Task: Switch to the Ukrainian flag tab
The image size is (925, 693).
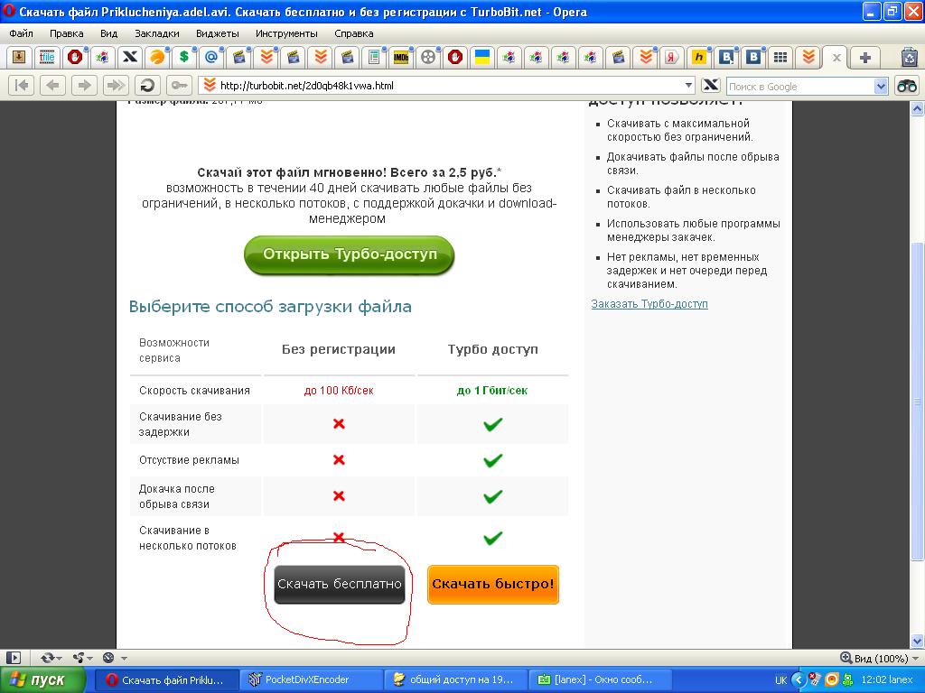Action: (482, 57)
